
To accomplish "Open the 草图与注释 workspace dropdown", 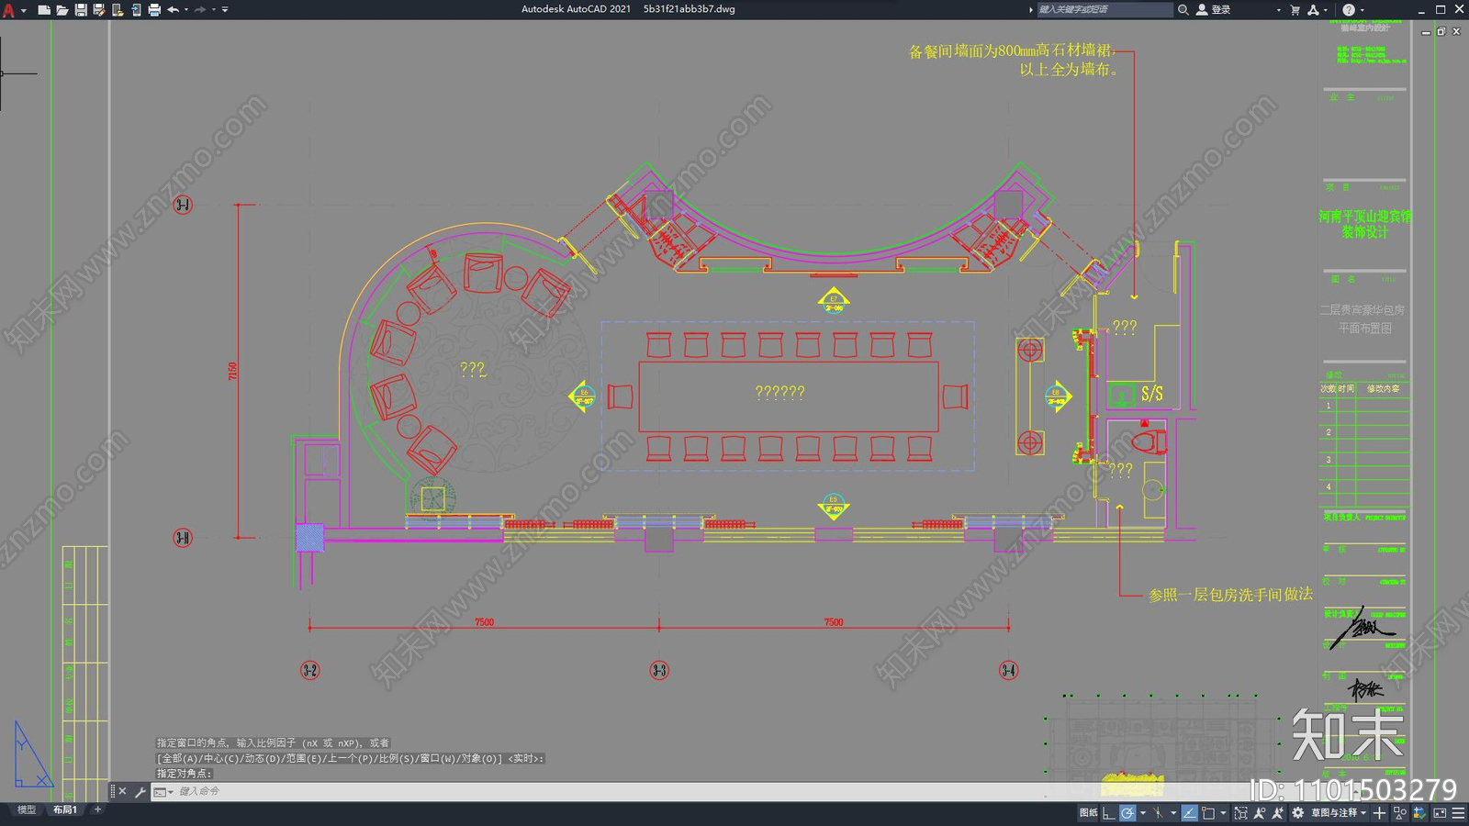I will [x=1339, y=813].
